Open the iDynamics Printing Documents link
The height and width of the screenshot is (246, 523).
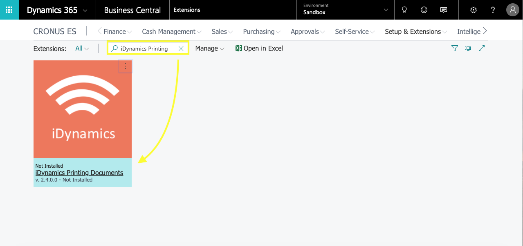click(x=79, y=173)
